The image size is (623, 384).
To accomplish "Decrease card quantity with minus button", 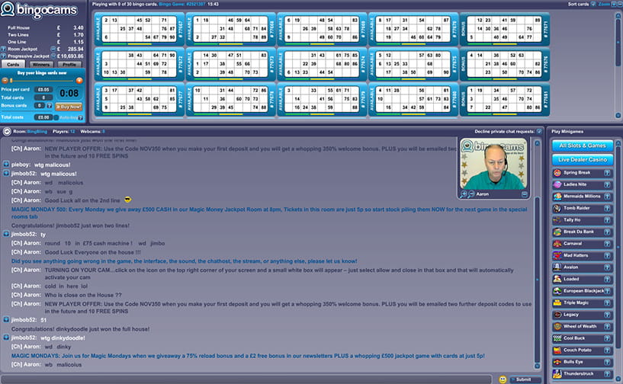I will [x=5, y=81].
